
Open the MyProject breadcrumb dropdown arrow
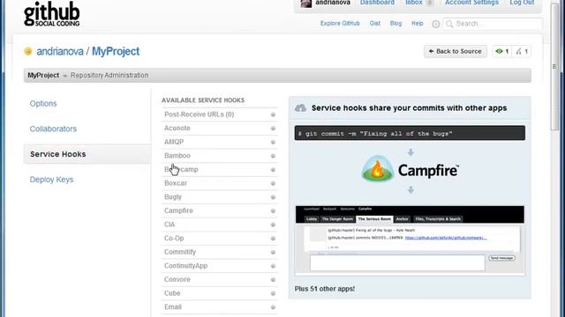point(64,76)
